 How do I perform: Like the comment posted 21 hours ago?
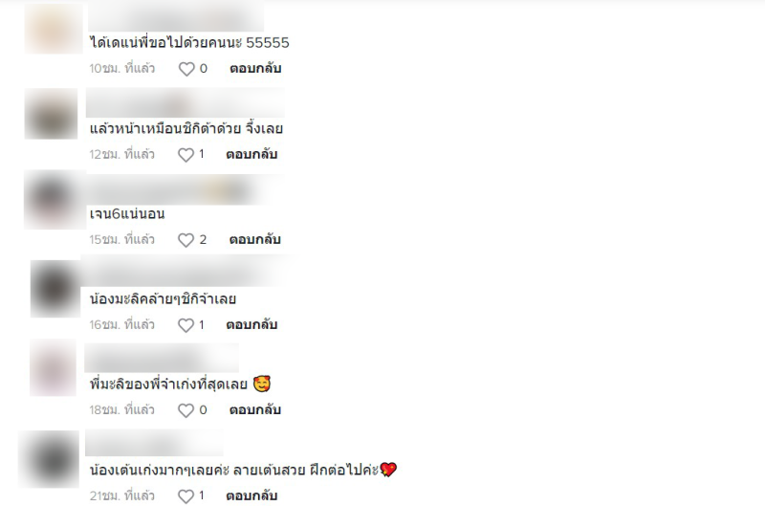[x=186, y=496]
